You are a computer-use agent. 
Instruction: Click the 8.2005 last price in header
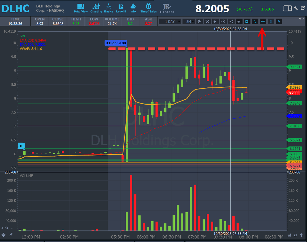[x=212, y=9]
